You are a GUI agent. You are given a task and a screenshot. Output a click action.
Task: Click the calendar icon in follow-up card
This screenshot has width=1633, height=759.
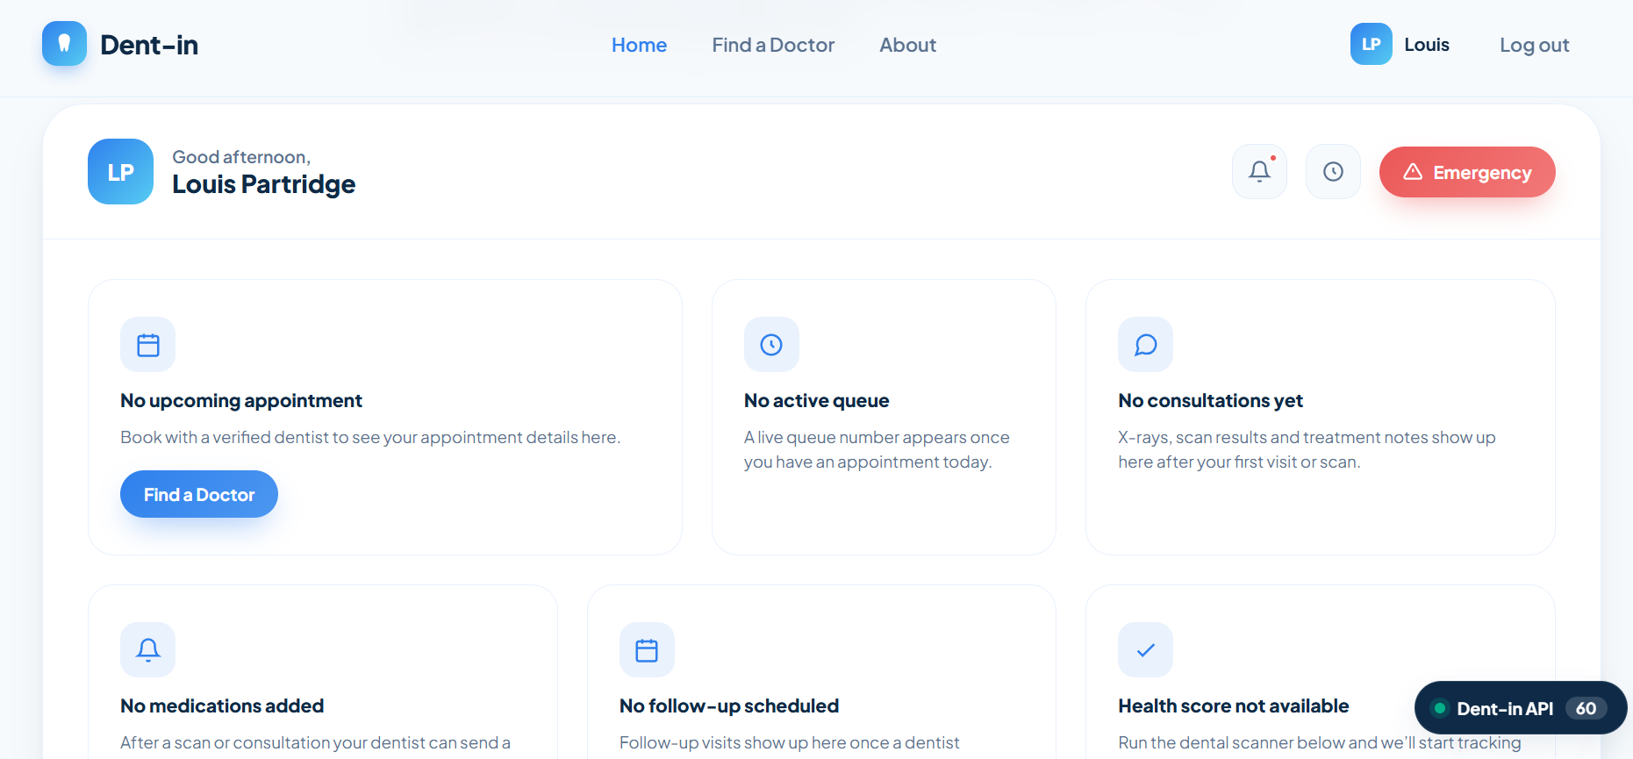point(647,650)
